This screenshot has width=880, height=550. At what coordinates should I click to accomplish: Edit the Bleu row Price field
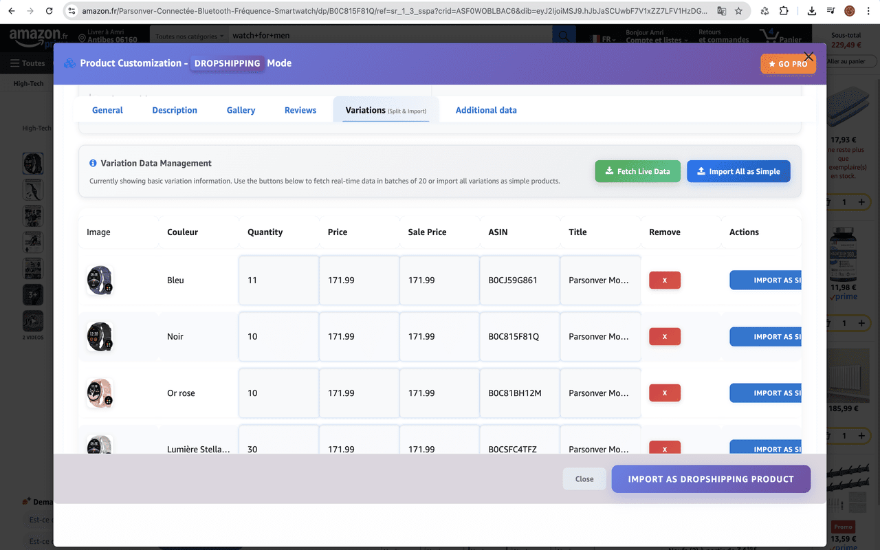pos(359,280)
